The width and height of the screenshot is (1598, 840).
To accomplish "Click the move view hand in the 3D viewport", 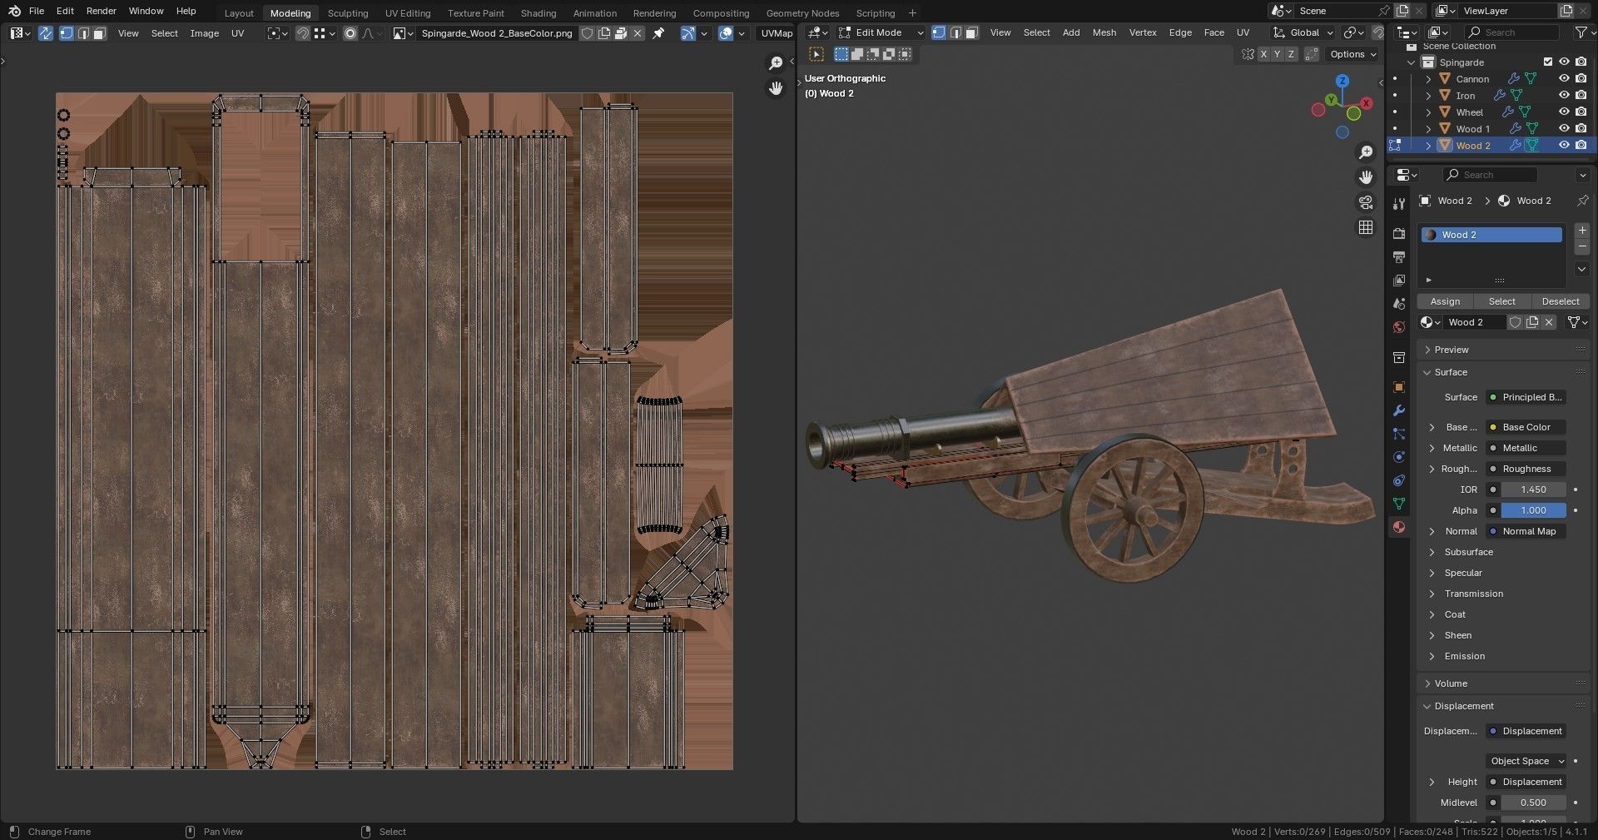I will (x=1366, y=177).
